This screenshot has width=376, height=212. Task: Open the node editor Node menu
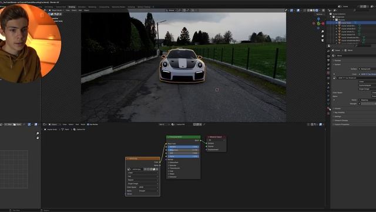coord(83,124)
